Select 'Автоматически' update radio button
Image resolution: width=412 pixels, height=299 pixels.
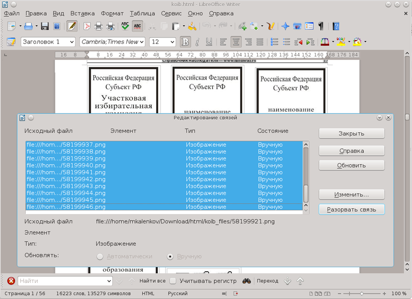click(x=100, y=257)
